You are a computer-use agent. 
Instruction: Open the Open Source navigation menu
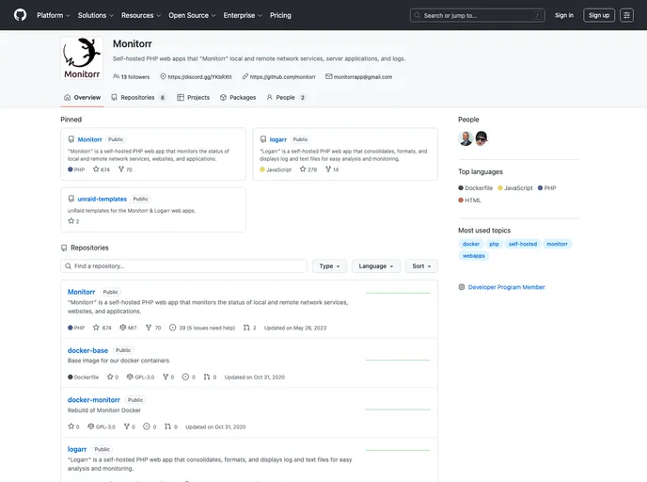(x=192, y=15)
